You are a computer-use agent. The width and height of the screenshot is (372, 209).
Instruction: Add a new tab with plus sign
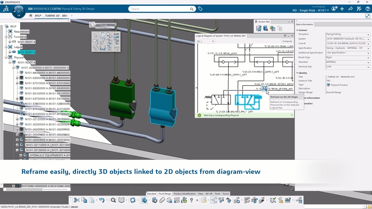[72, 15]
